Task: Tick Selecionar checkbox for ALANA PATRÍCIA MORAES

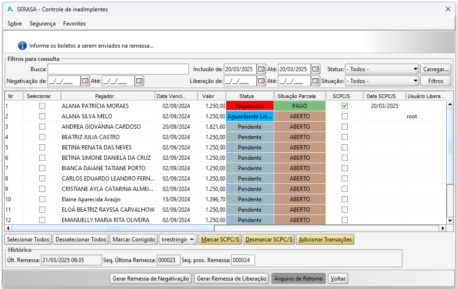Action: (x=42, y=106)
